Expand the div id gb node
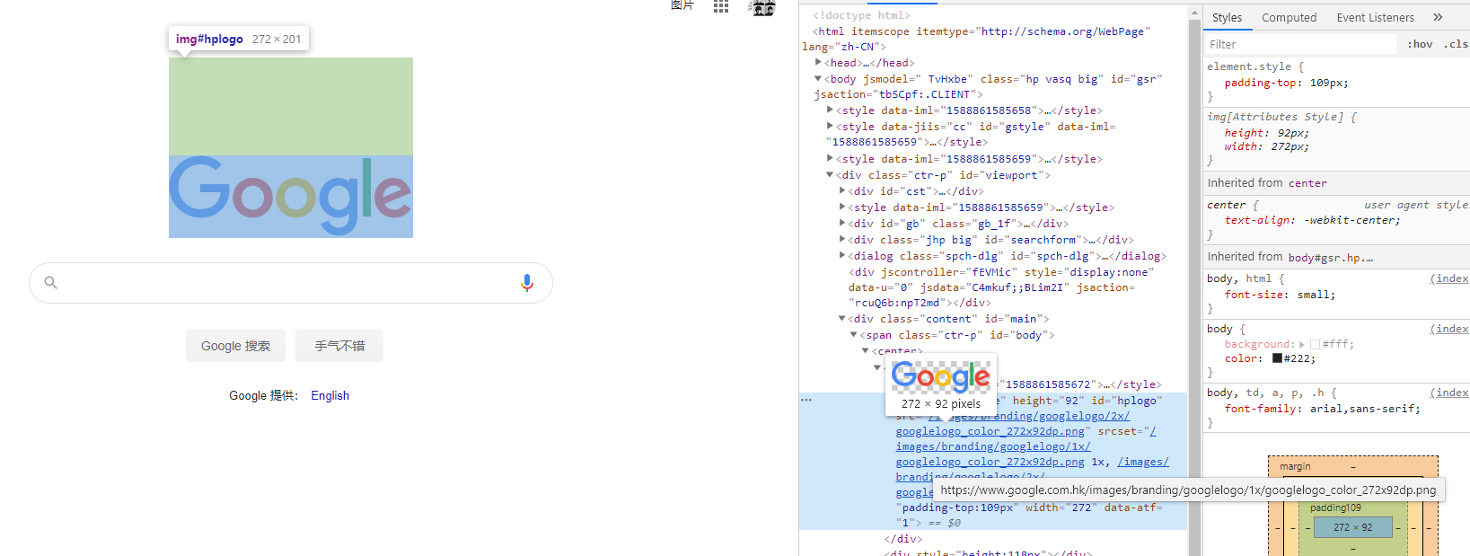Viewport: 1470px width, 556px height. (842, 223)
